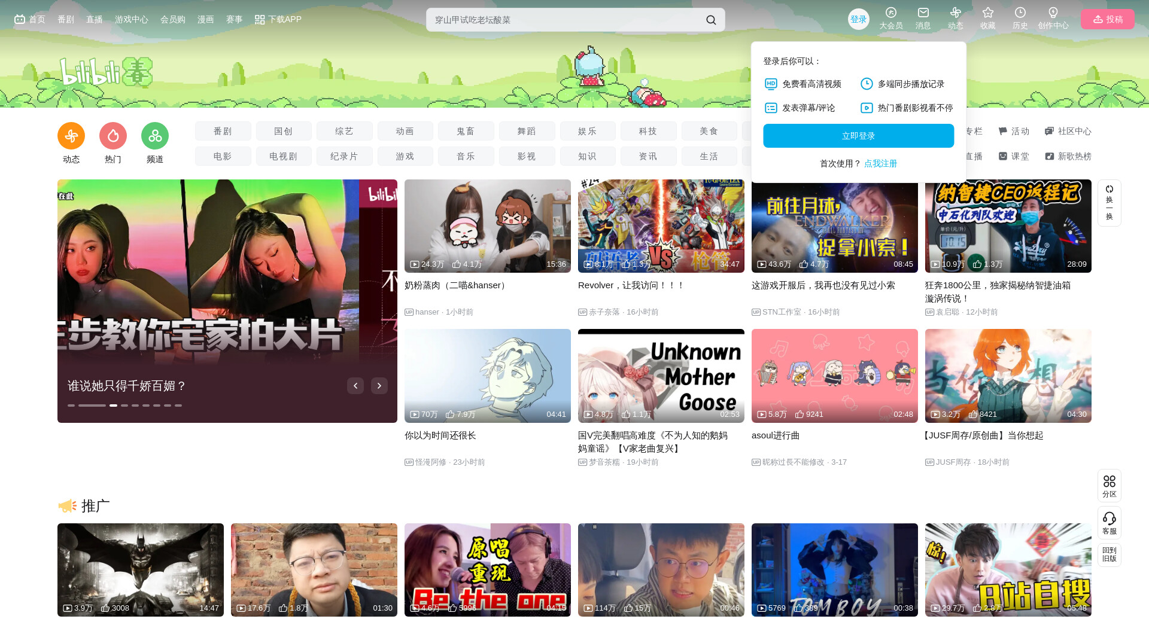Screen dimensions: 1149x622
Task: Open the green 频道 channel icon
Action: pyautogui.click(x=155, y=136)
